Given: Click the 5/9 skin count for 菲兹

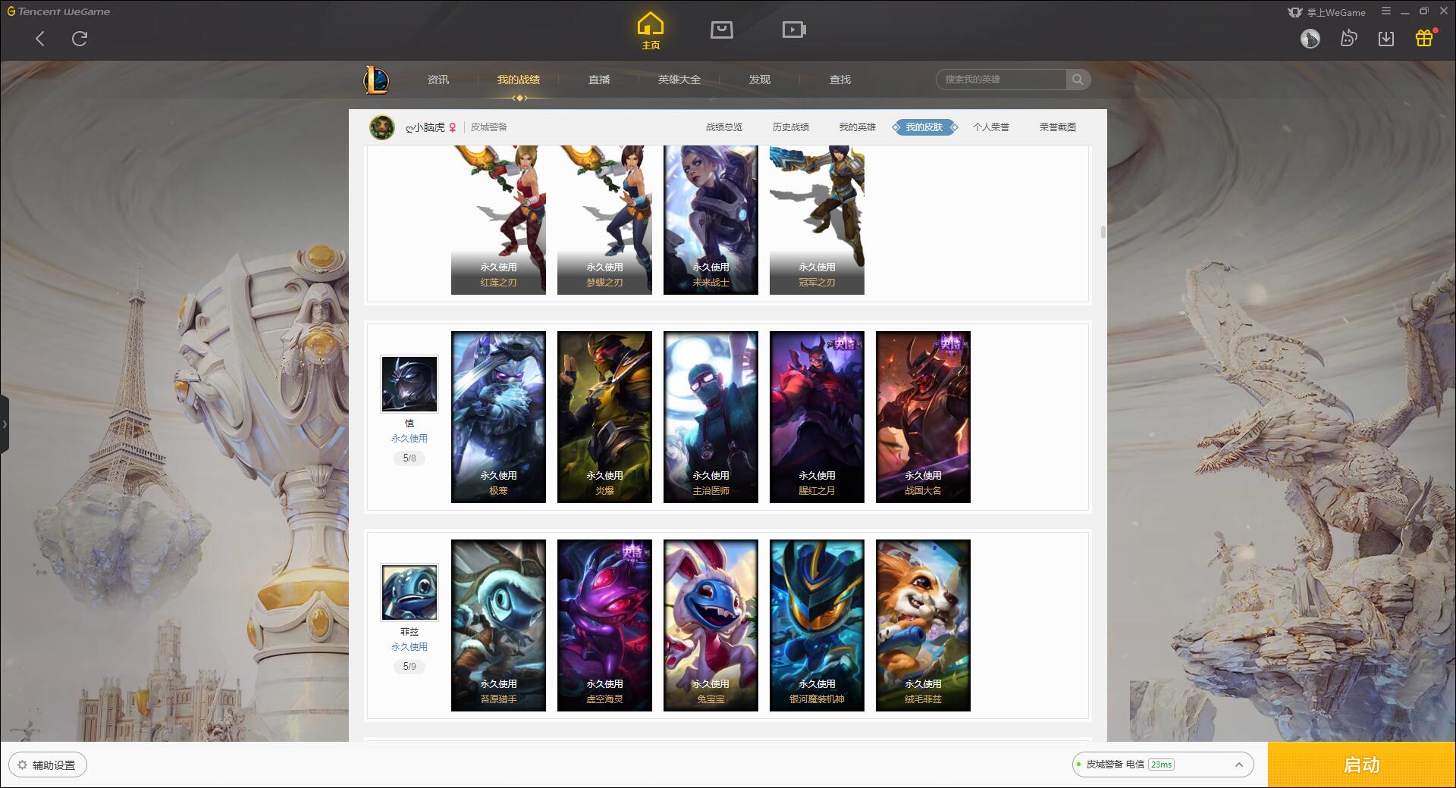Looking at the screenshot, I should [x=409, y=667].
